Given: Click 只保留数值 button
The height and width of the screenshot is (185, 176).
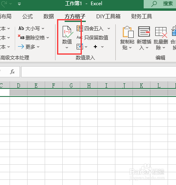Looking at the screenshot, I should (93, 37).
